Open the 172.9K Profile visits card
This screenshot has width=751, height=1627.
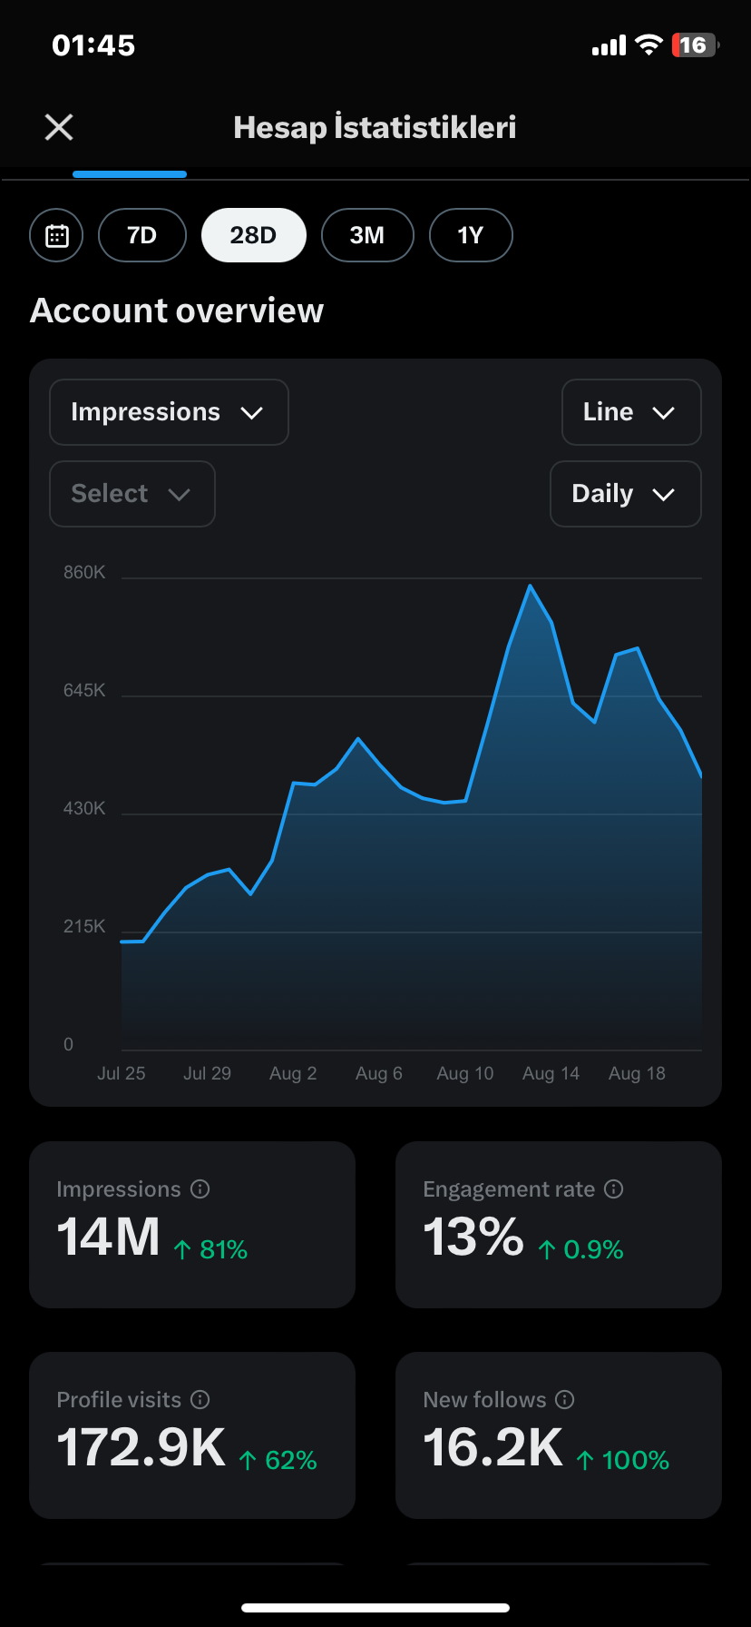192,1435
